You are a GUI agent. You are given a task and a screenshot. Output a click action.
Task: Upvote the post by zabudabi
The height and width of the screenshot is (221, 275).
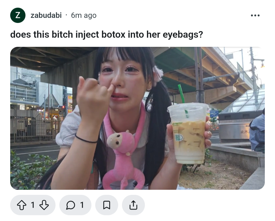tap(22, 205)
